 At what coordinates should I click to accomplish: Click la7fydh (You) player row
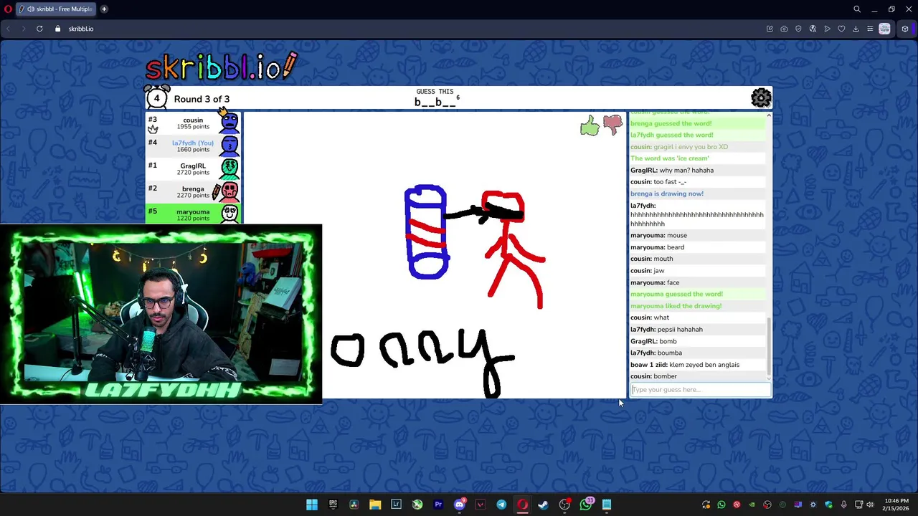193,146
